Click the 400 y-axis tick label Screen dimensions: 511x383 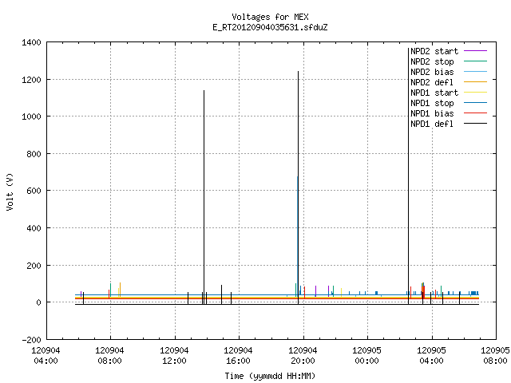tap(34, 228)
